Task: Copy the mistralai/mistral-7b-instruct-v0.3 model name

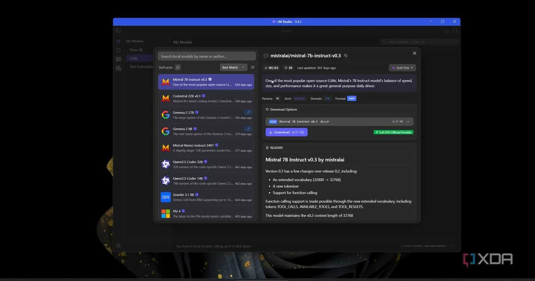Action: tap(346, 56)
